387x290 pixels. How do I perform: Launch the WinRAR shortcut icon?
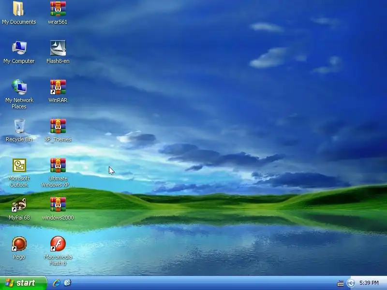point(58,87)
